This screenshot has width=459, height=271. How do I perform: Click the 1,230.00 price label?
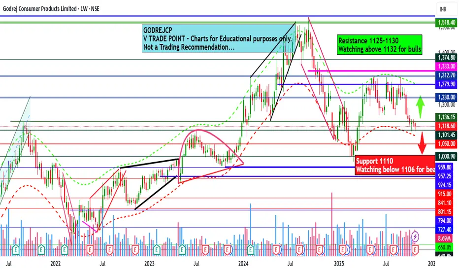point(446,97)
